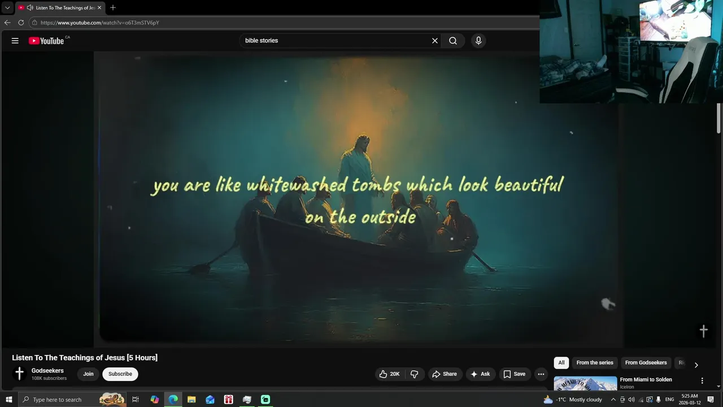This screenshot has height=407, width=723.
Task: Open the red gift box taskbar app
Action: (228, 400)
